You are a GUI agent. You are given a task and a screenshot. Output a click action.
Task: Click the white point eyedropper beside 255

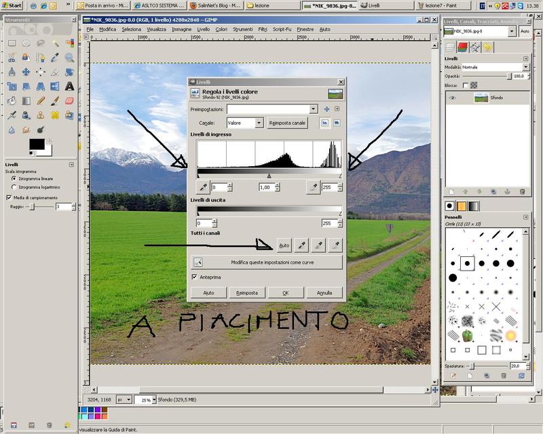[313, 187]
